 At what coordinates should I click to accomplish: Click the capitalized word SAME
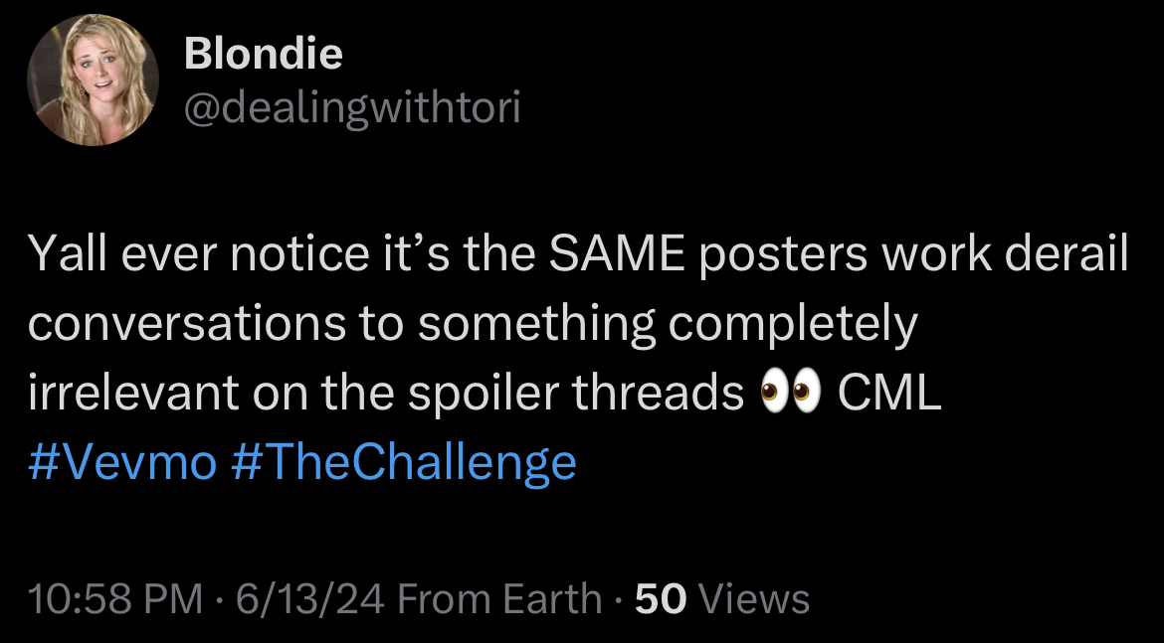(x=618, y=252)
